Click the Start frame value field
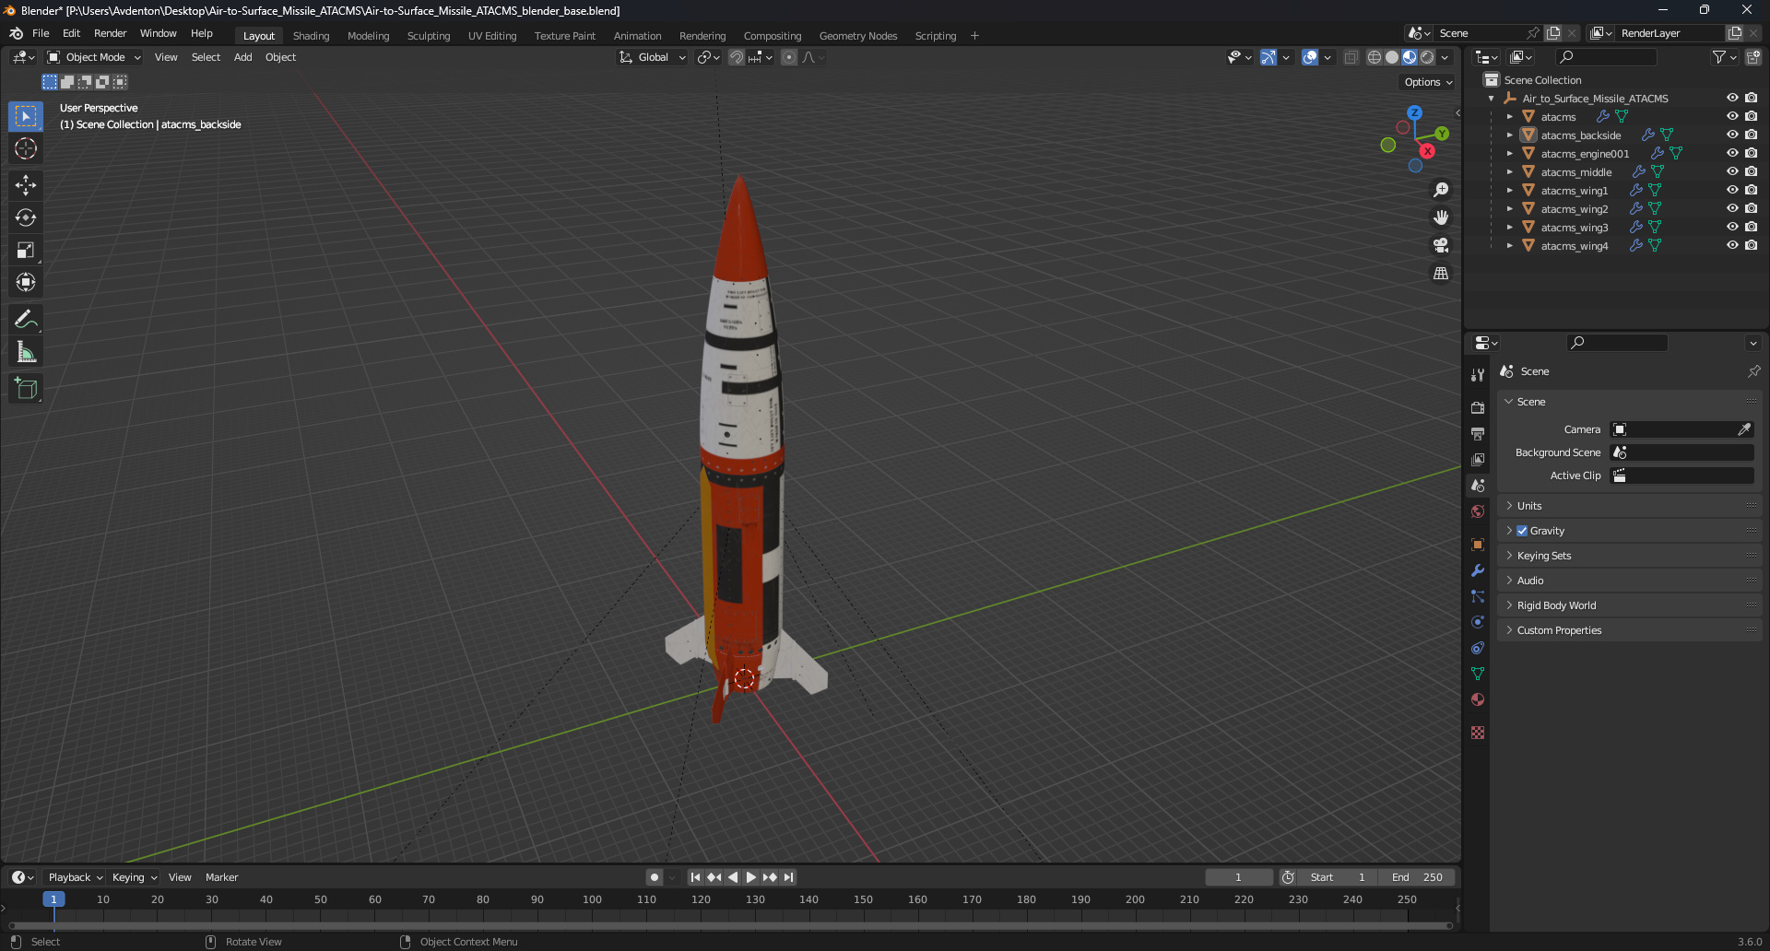 [x=1338, y=877]
